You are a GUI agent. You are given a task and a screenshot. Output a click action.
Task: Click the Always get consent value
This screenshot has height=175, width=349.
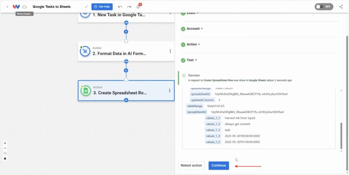[x=238, y=124]
